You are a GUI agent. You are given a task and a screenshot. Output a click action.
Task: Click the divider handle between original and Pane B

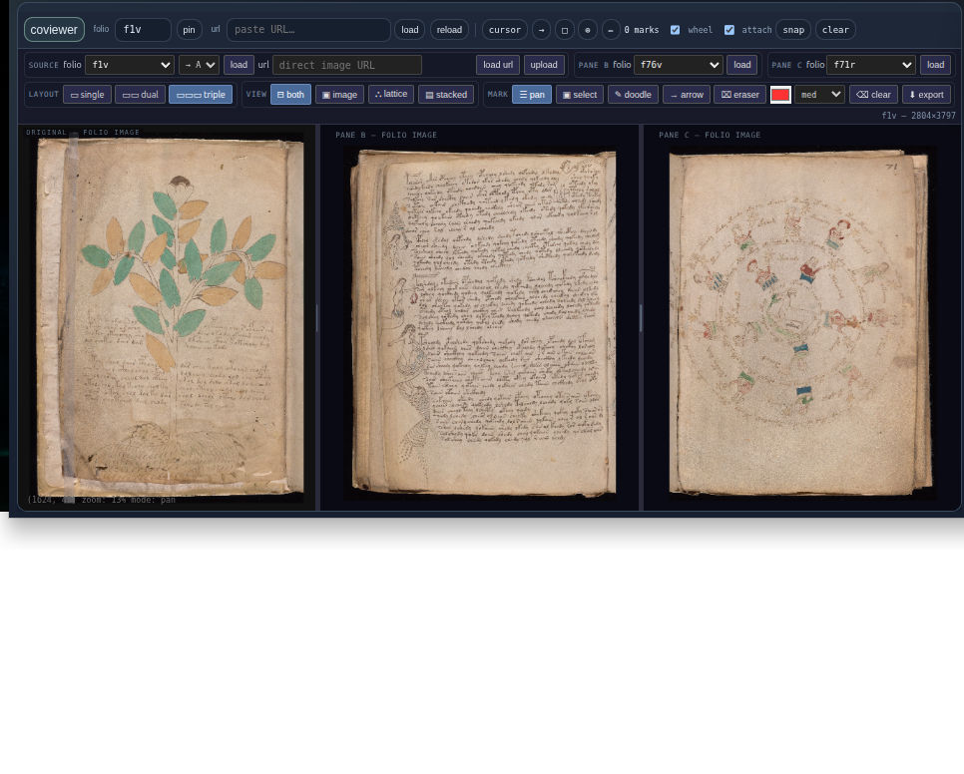coord(317,318)
